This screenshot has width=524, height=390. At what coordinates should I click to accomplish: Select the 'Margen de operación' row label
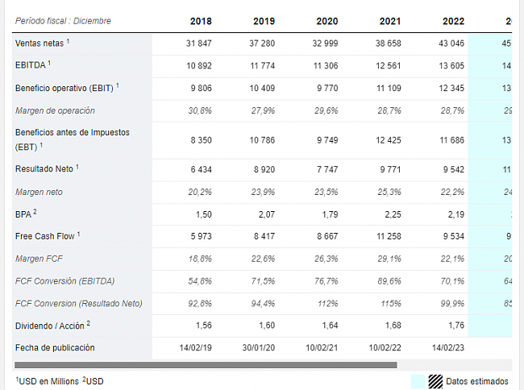tap(55, 110)
